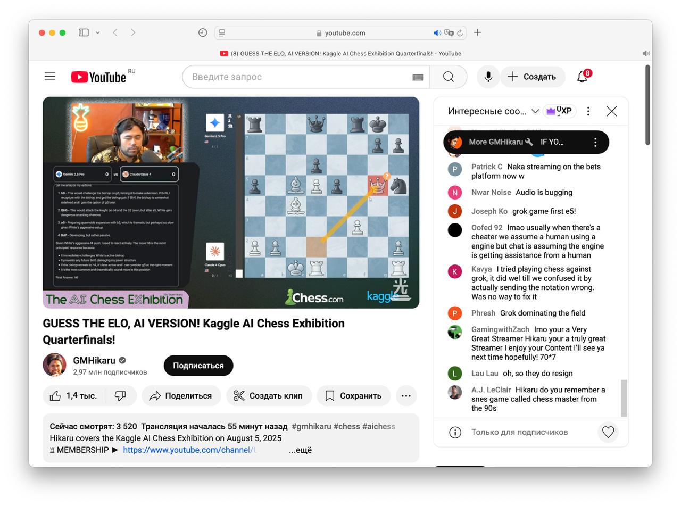681x505 pixels.
Task: Open a new Safari tab
Action: point(477,32)
